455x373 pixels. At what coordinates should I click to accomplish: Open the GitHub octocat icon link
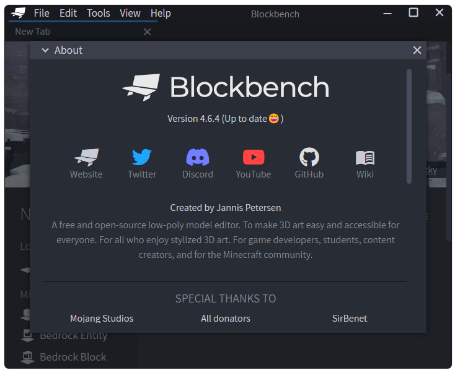point(309,157)
